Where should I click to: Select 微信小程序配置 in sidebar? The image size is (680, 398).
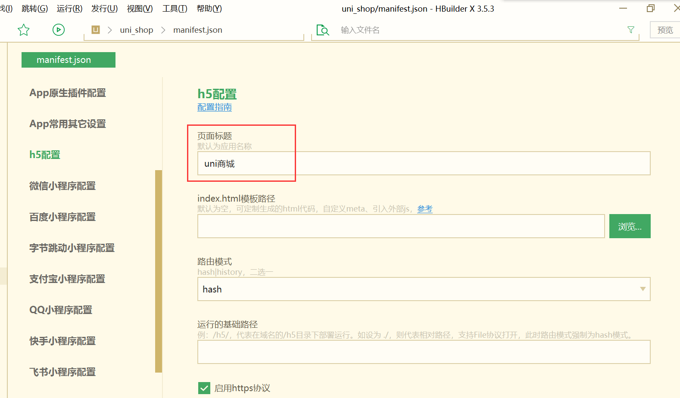[x=62, y=186]
